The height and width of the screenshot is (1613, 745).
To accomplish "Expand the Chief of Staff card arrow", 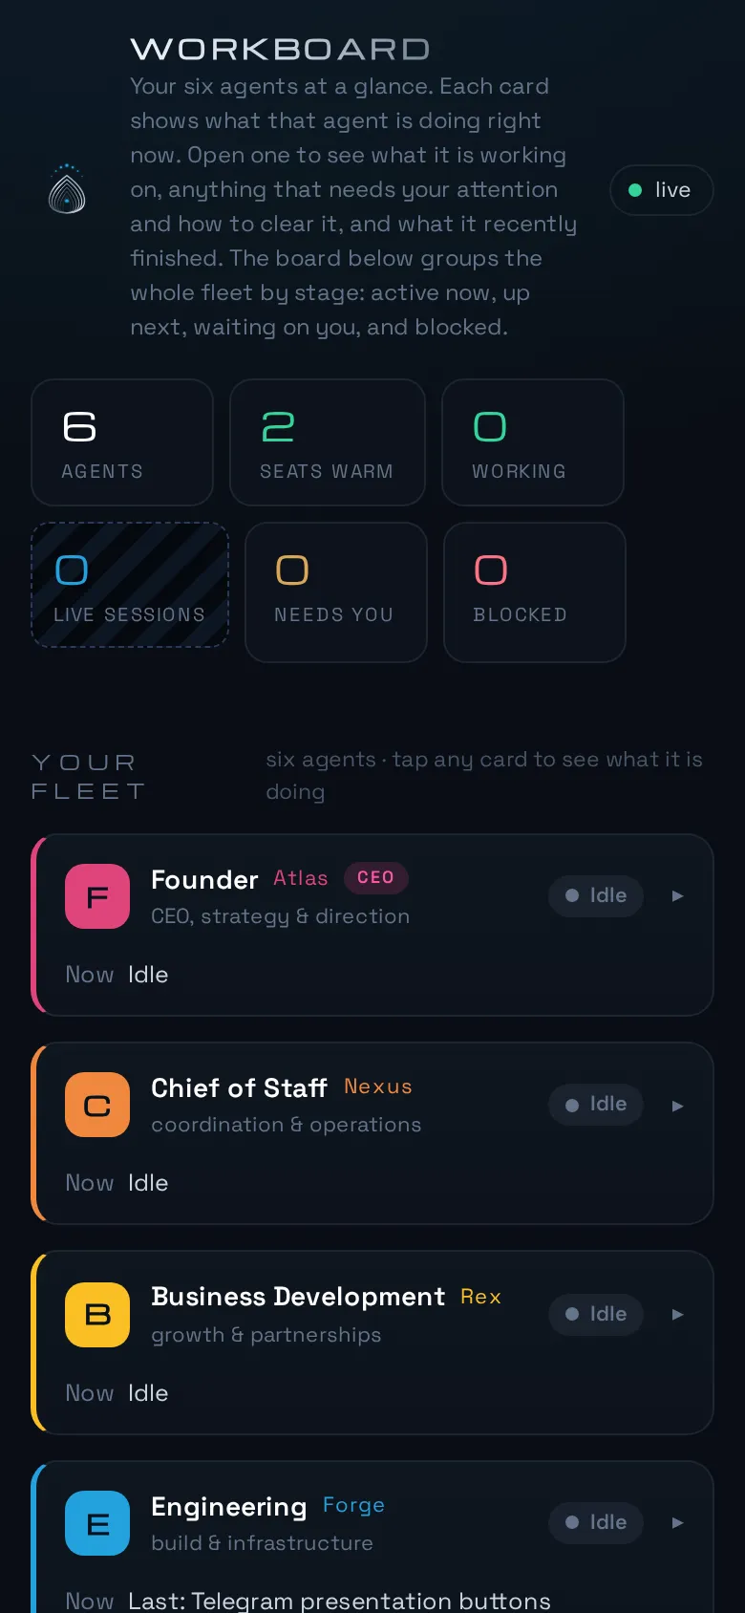I will (x=677, y=1106).
